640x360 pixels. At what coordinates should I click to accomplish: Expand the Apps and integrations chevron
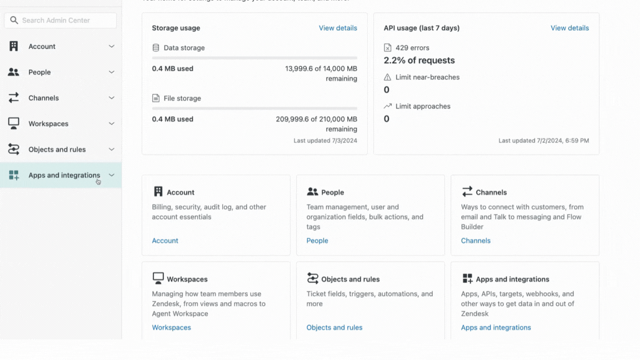pos(112,175)
